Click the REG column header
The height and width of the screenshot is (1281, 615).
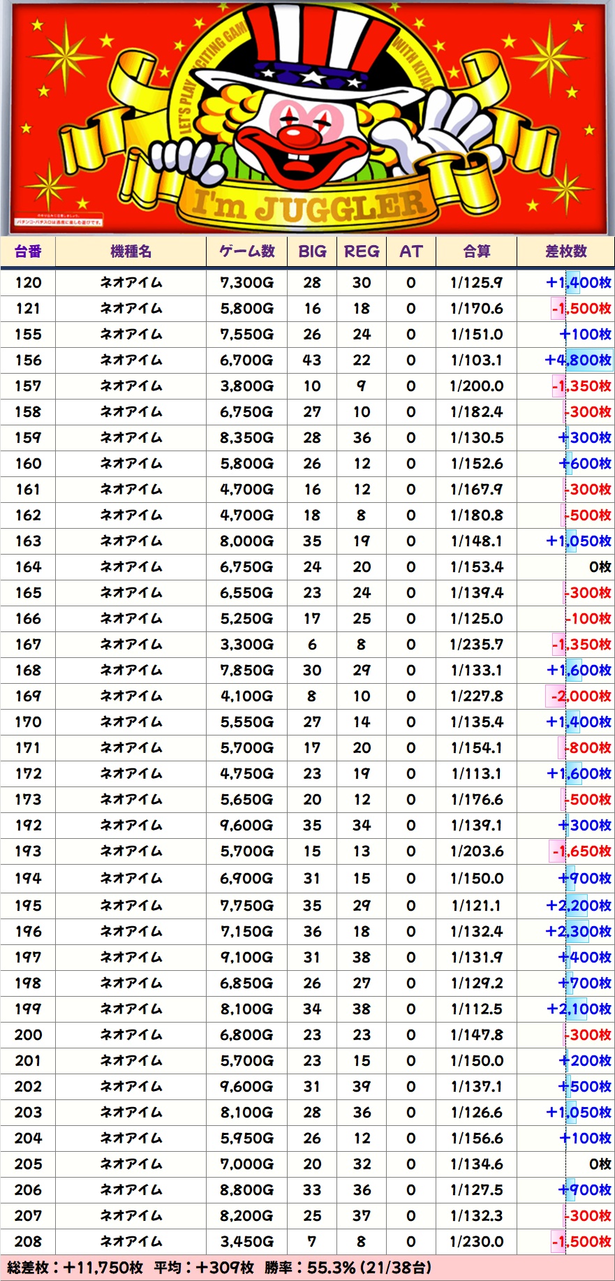[362, 251]
